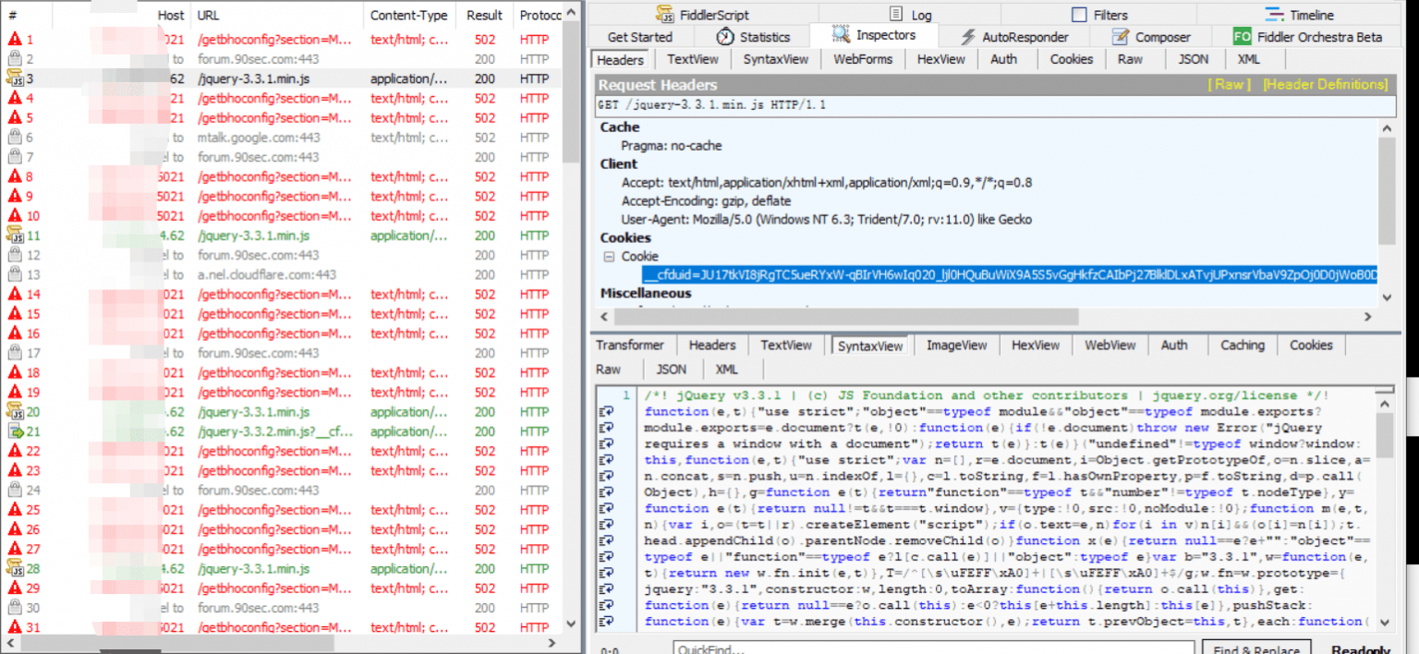The image size is (1419, 654).
Task: Toggle the Filters checkbox
Action: coord(1079,15)
